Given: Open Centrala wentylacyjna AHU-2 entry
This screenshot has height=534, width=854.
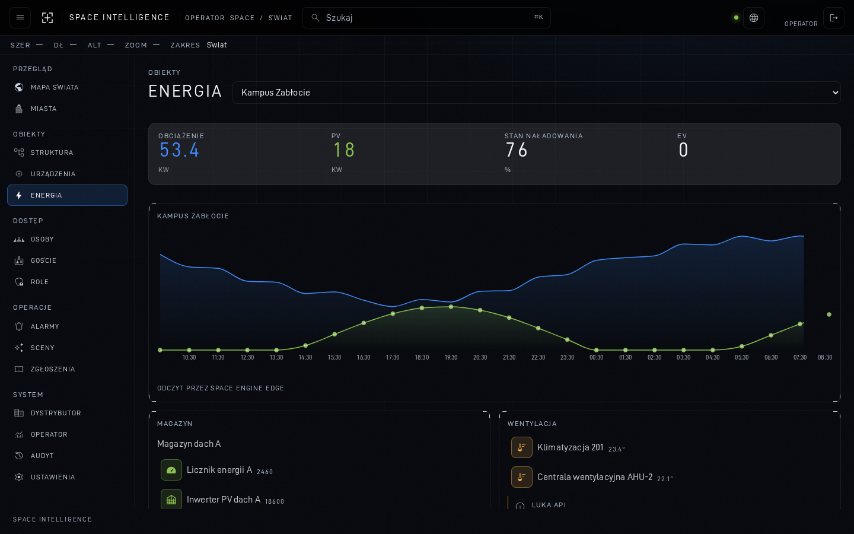Looking at the screenshot, I should [670, 477].
